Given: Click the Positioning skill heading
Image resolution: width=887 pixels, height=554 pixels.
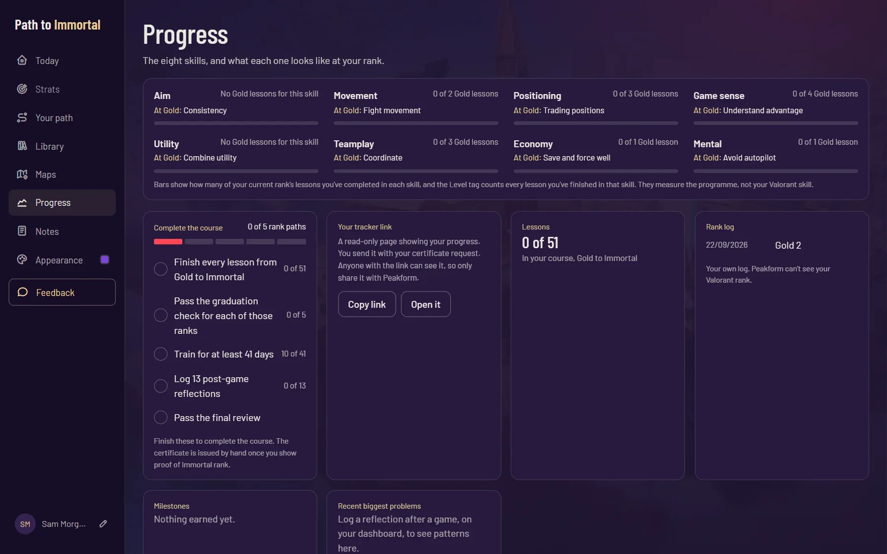Looking at the screenshot, I should coord(537,96).
